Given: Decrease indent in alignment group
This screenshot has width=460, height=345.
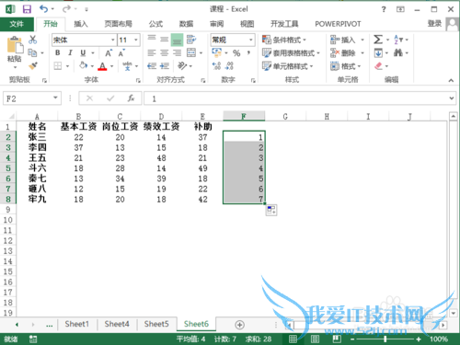Looking at the screenshot, I should tap(152, 65).
